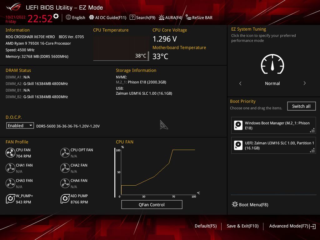Load defaults with Default(F5)
The height and width of the screenshot is (240, 320).
(206, 226)
